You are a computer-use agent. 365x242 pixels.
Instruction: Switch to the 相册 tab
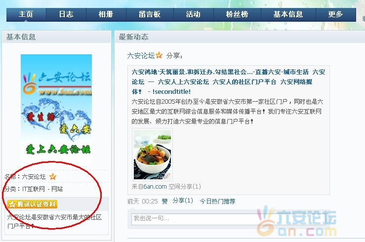(106, 14)
